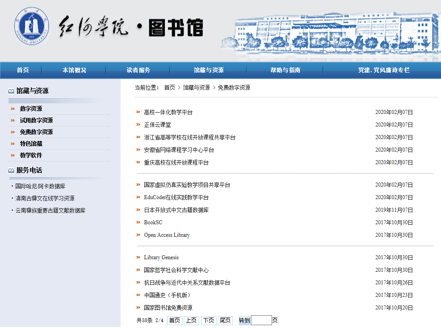Select 特色馆藏 in the sidebar
Image resolution: width=441 pixels, height=331 pixels.
31,144
